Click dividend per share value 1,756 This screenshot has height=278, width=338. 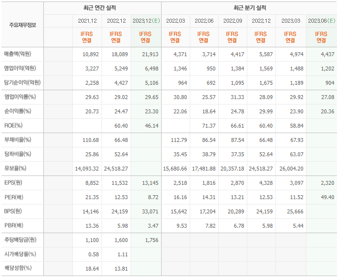[x=152, y=240]
